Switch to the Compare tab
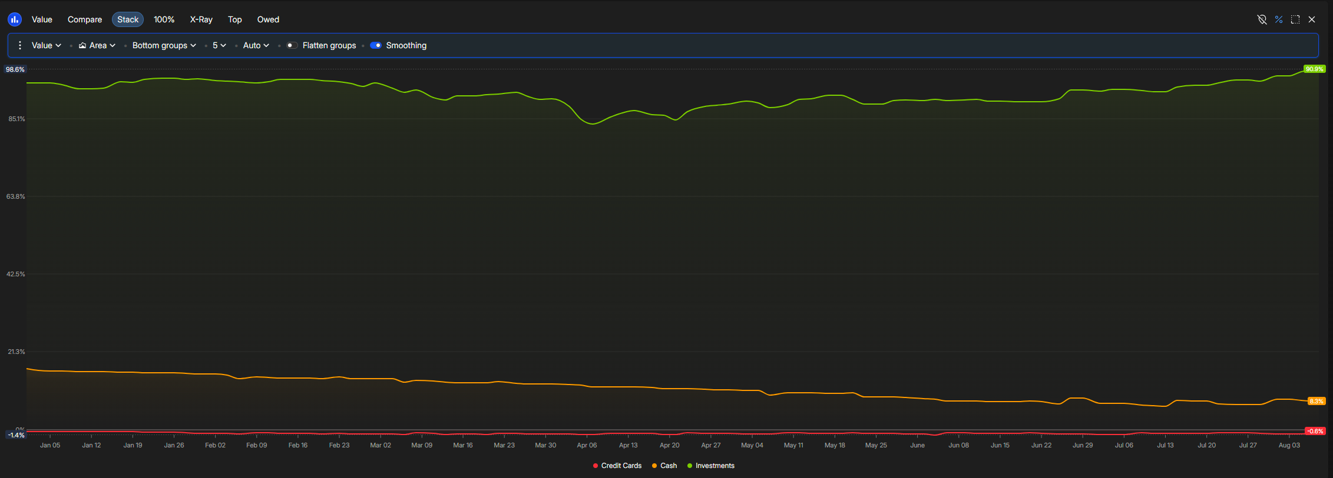Screen dimensions: 1333x478 coord(85,19)
